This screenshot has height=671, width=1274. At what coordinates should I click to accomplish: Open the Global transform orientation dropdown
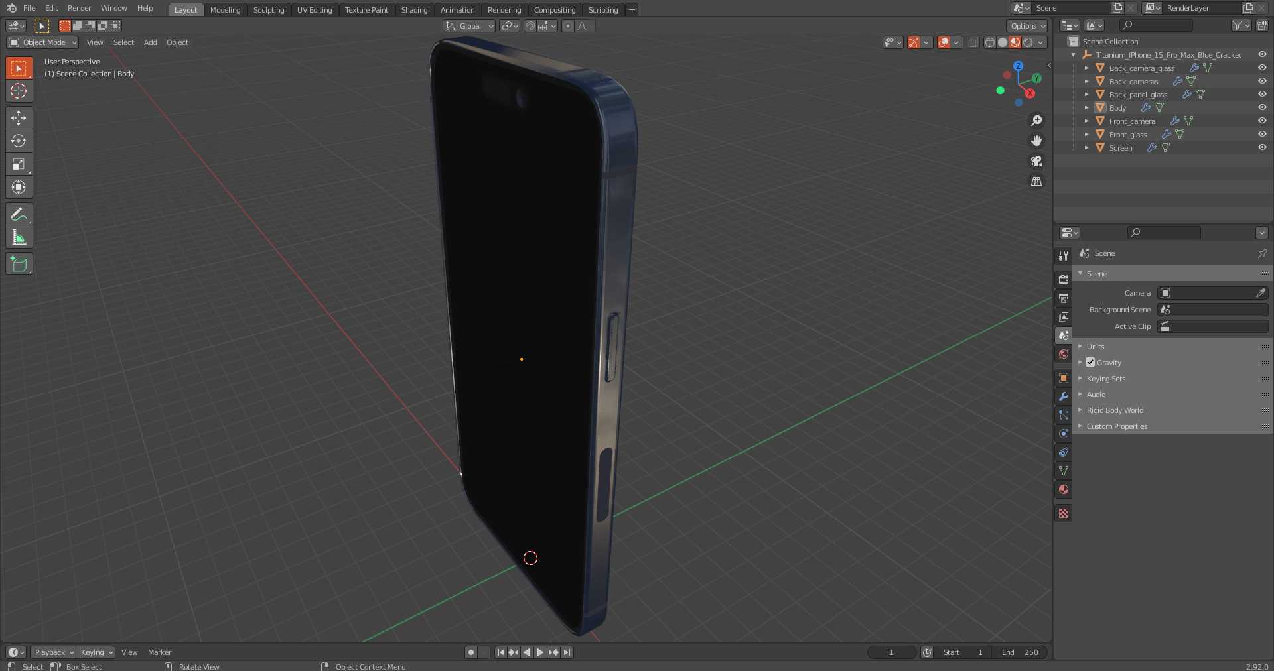[469, 26]
